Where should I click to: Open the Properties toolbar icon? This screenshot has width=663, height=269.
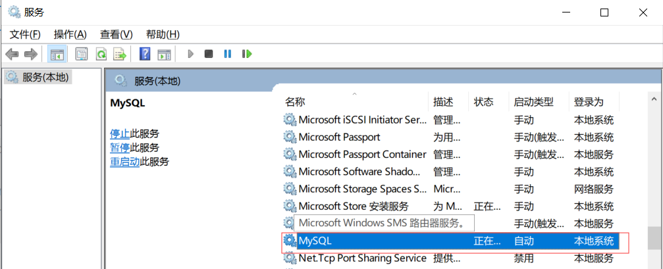(x=81, y=54)
